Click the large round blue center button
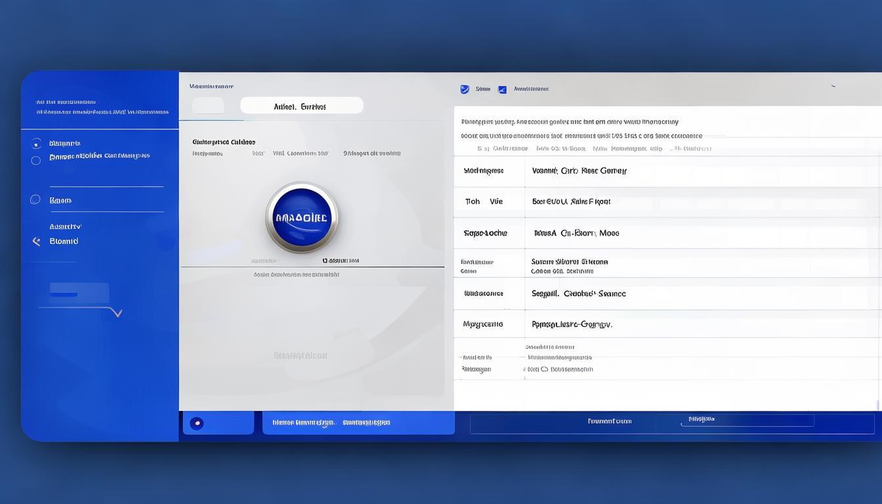The height and width of the screenshot is (504, 882). click(302, 218)
